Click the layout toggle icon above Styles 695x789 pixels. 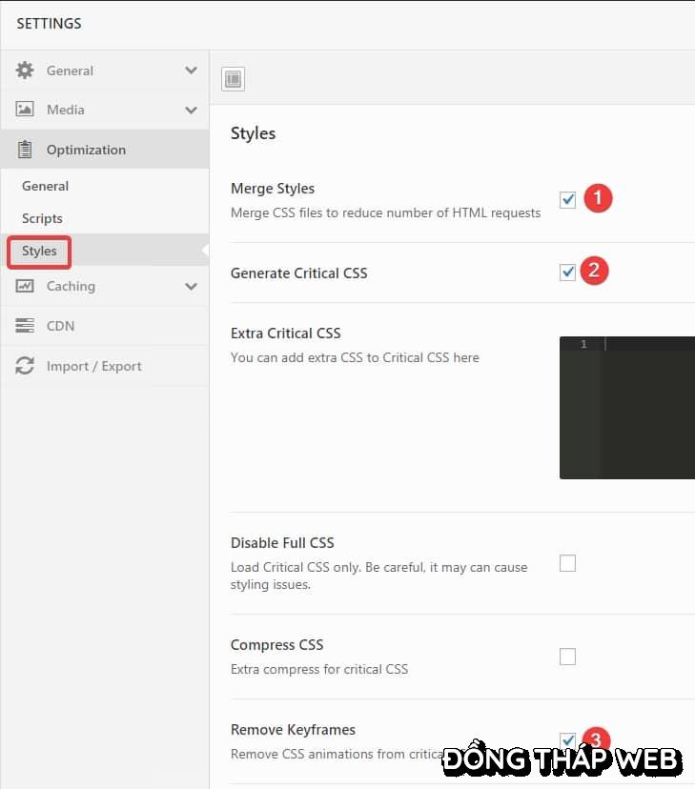tap(233, 79)
